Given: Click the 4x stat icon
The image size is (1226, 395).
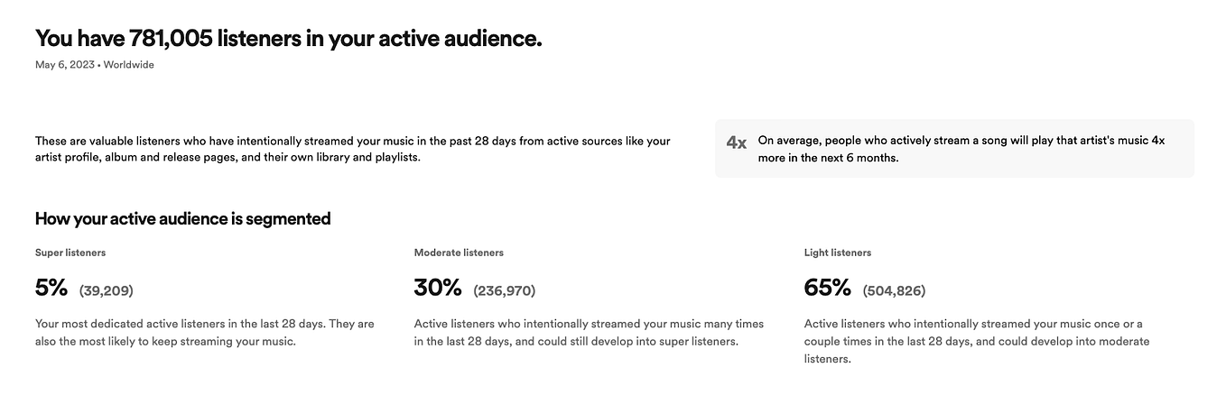Looking at the screenshot, I should (737, 142).
